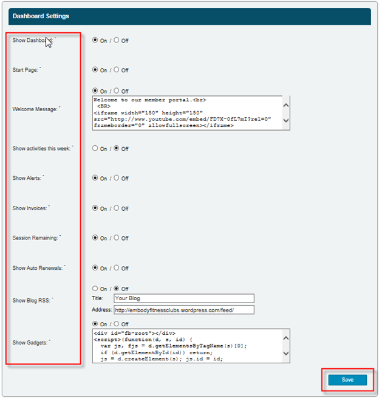The width and height of the screenshot is (379, 398).
Task: Turn off Show Alerts
Action: [x=117, y=178]
